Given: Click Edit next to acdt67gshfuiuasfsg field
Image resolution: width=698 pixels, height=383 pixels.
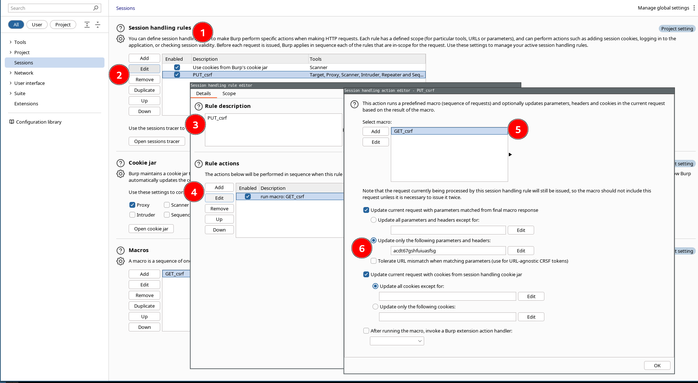Looking at the screenshot, I should coord(521,251).
